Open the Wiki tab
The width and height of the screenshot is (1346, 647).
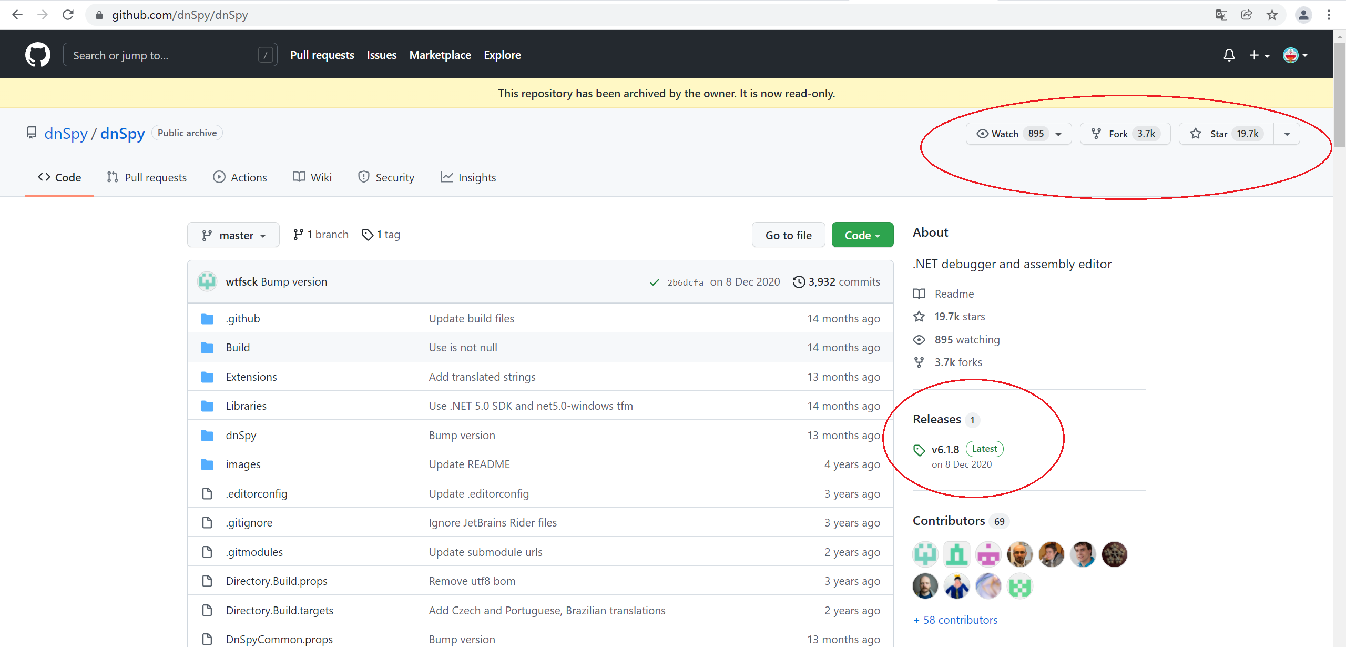[x=312, y=177]
